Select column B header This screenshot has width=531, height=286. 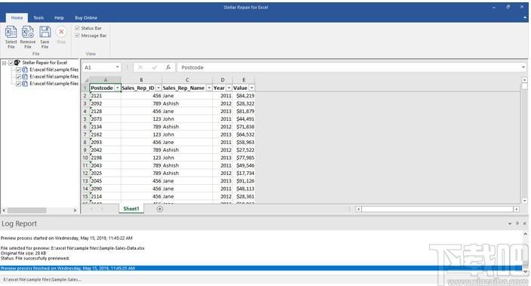pyautogui.click(x=141, y=80)
